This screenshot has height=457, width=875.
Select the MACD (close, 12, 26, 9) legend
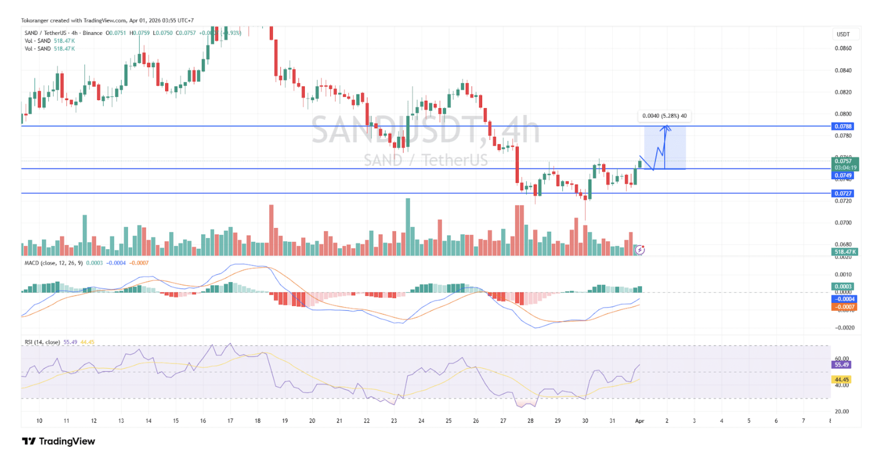(53, 263)
